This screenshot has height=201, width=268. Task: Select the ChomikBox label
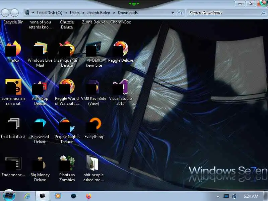(121, 22)
